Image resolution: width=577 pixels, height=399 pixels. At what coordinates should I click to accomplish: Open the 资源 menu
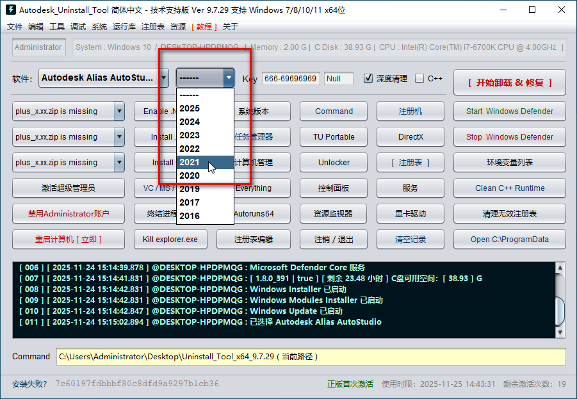[x=178, y=26]
